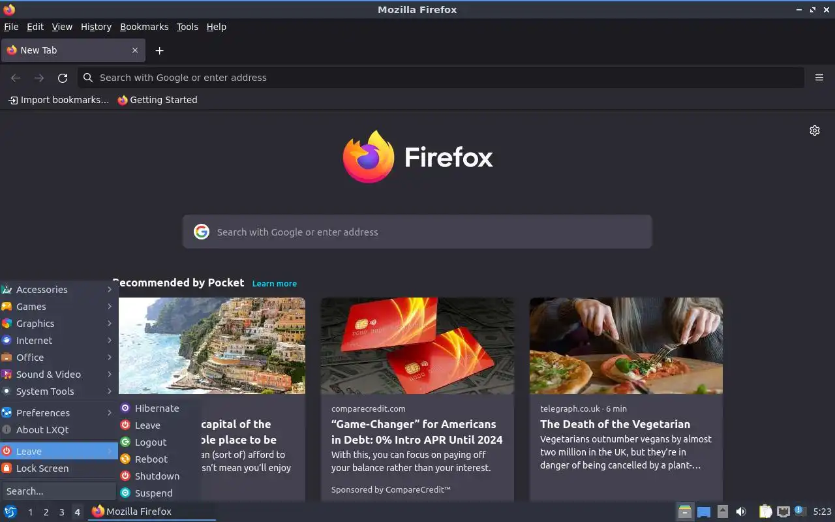Open the Firefox hamburger application menu
The width and height of the screenshot is (835, 522).
click(x=819, y=78)
